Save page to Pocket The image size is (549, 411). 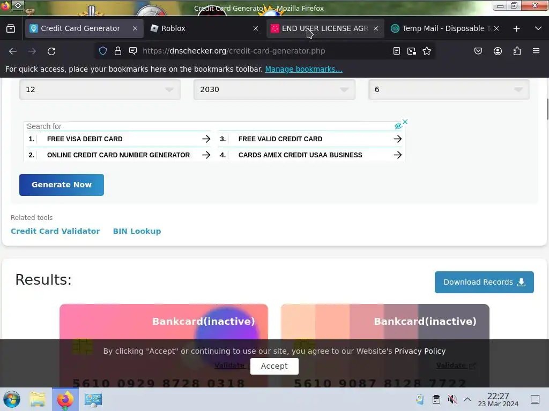(x=478, y=51)
